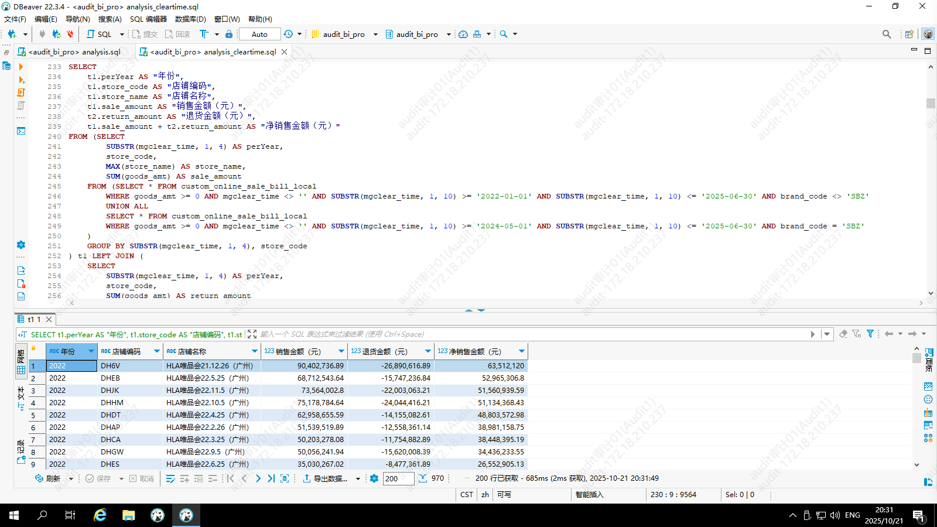This screenshot has height=527, width=937.
Task: Click the results vertical scrollbar down arrow
Action: [x=917, y=464]
